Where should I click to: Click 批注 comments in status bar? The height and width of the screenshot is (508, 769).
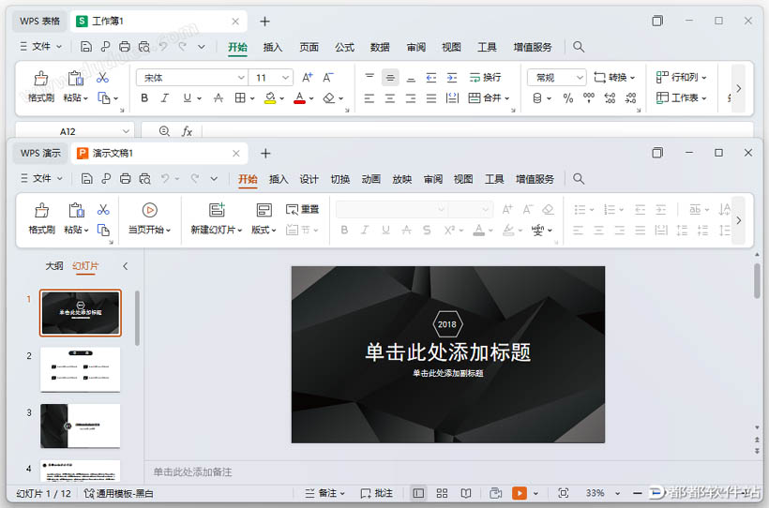coord(376,493)
